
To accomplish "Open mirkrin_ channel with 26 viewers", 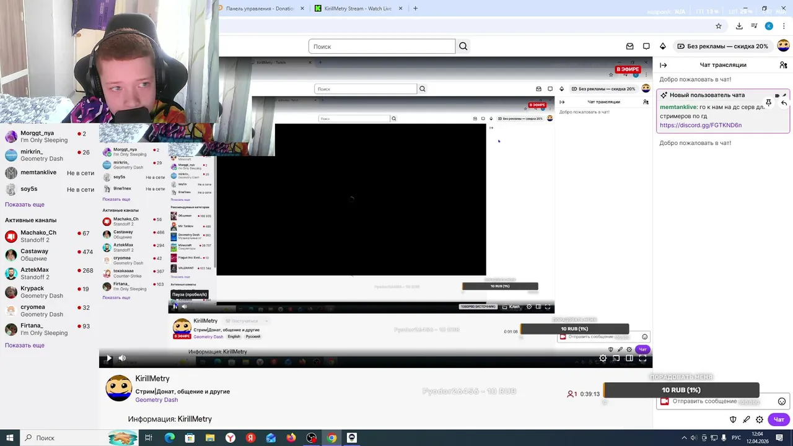I will (50, 155).
